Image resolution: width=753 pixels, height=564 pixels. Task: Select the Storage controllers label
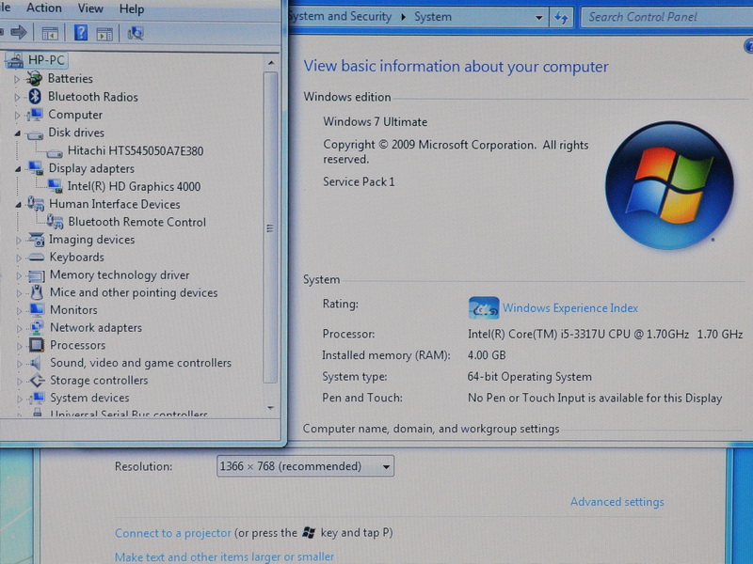tap(99, 381)
